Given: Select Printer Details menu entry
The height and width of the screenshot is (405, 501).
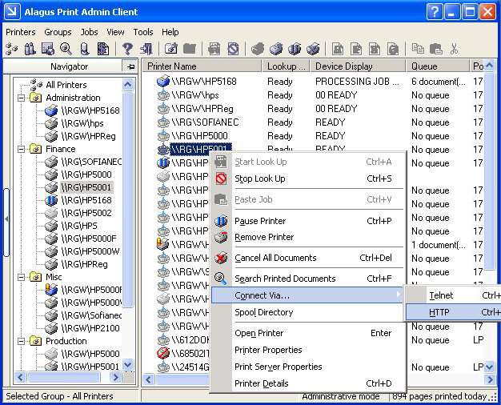Looking at the screenshot, I should pyautogui.click(x=307, y=383).
